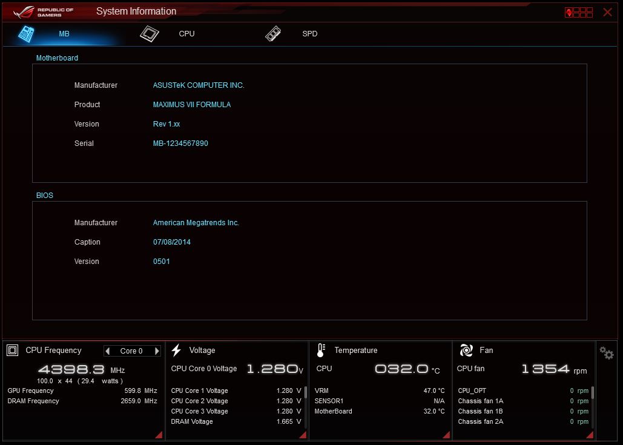Select the Rev 1.xx version value
The image size is (623, 445).
click(166, 124)
